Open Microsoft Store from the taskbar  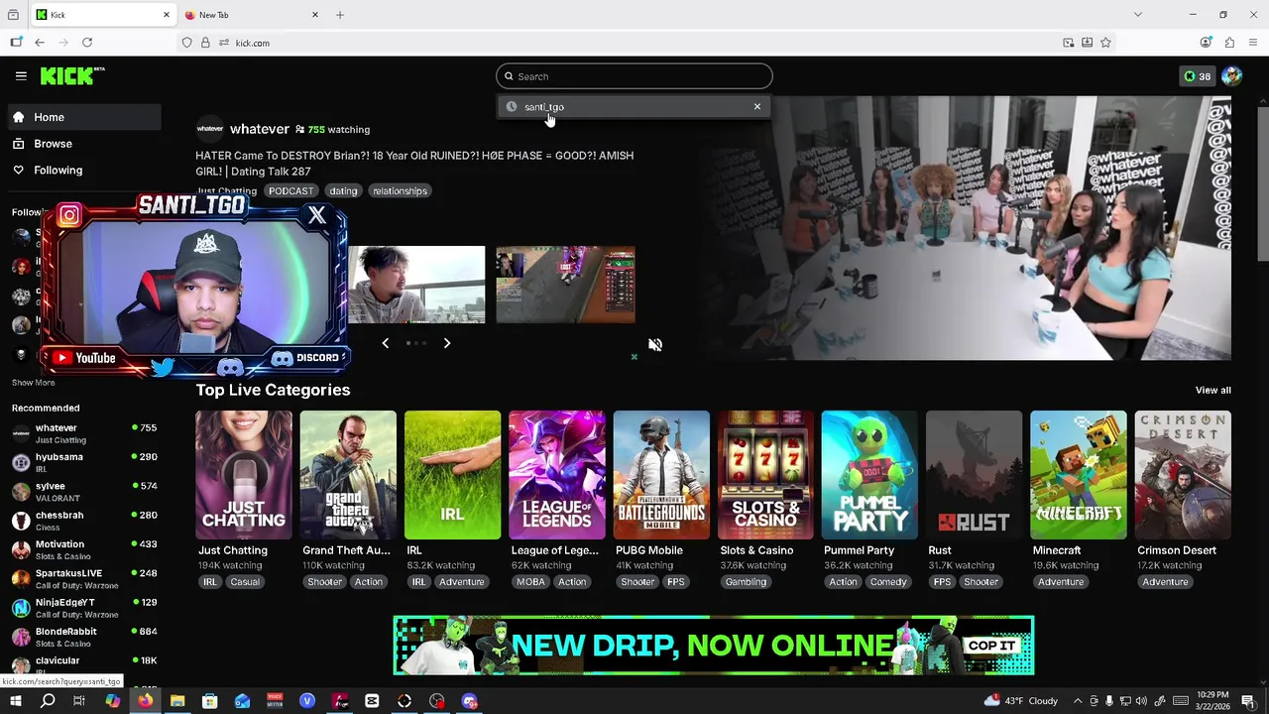(x=210, y=701)
